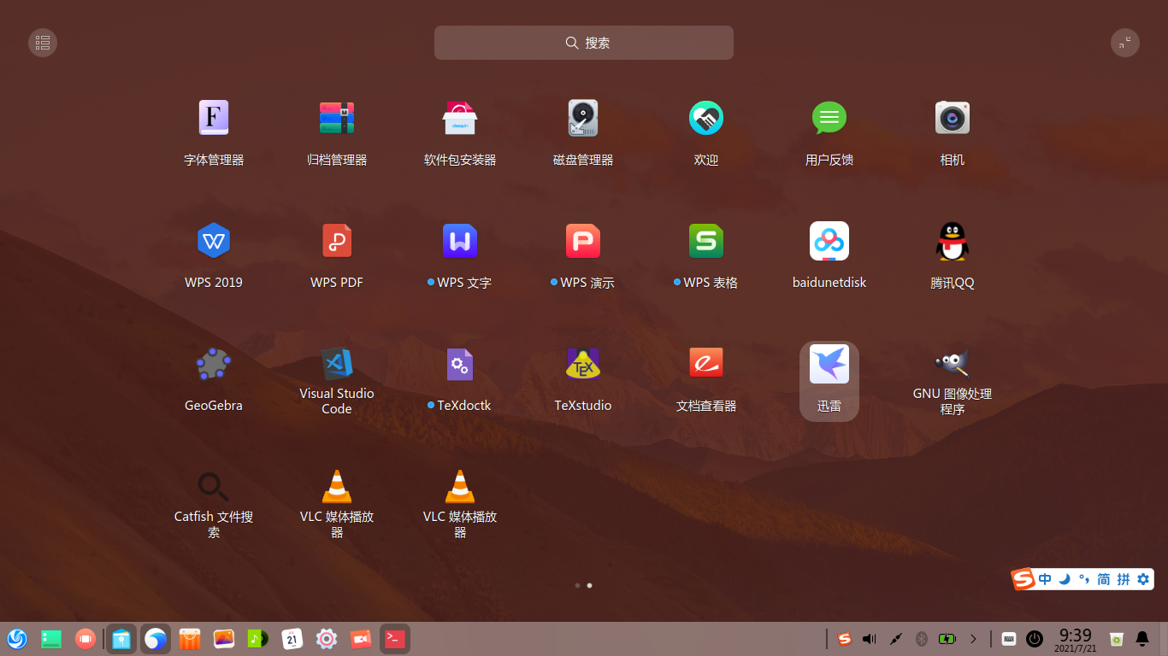The width and height of the screenshot is (1168, 656).
Task: Click the Sogou 拼 input mode button
Action: (1124, 579)
